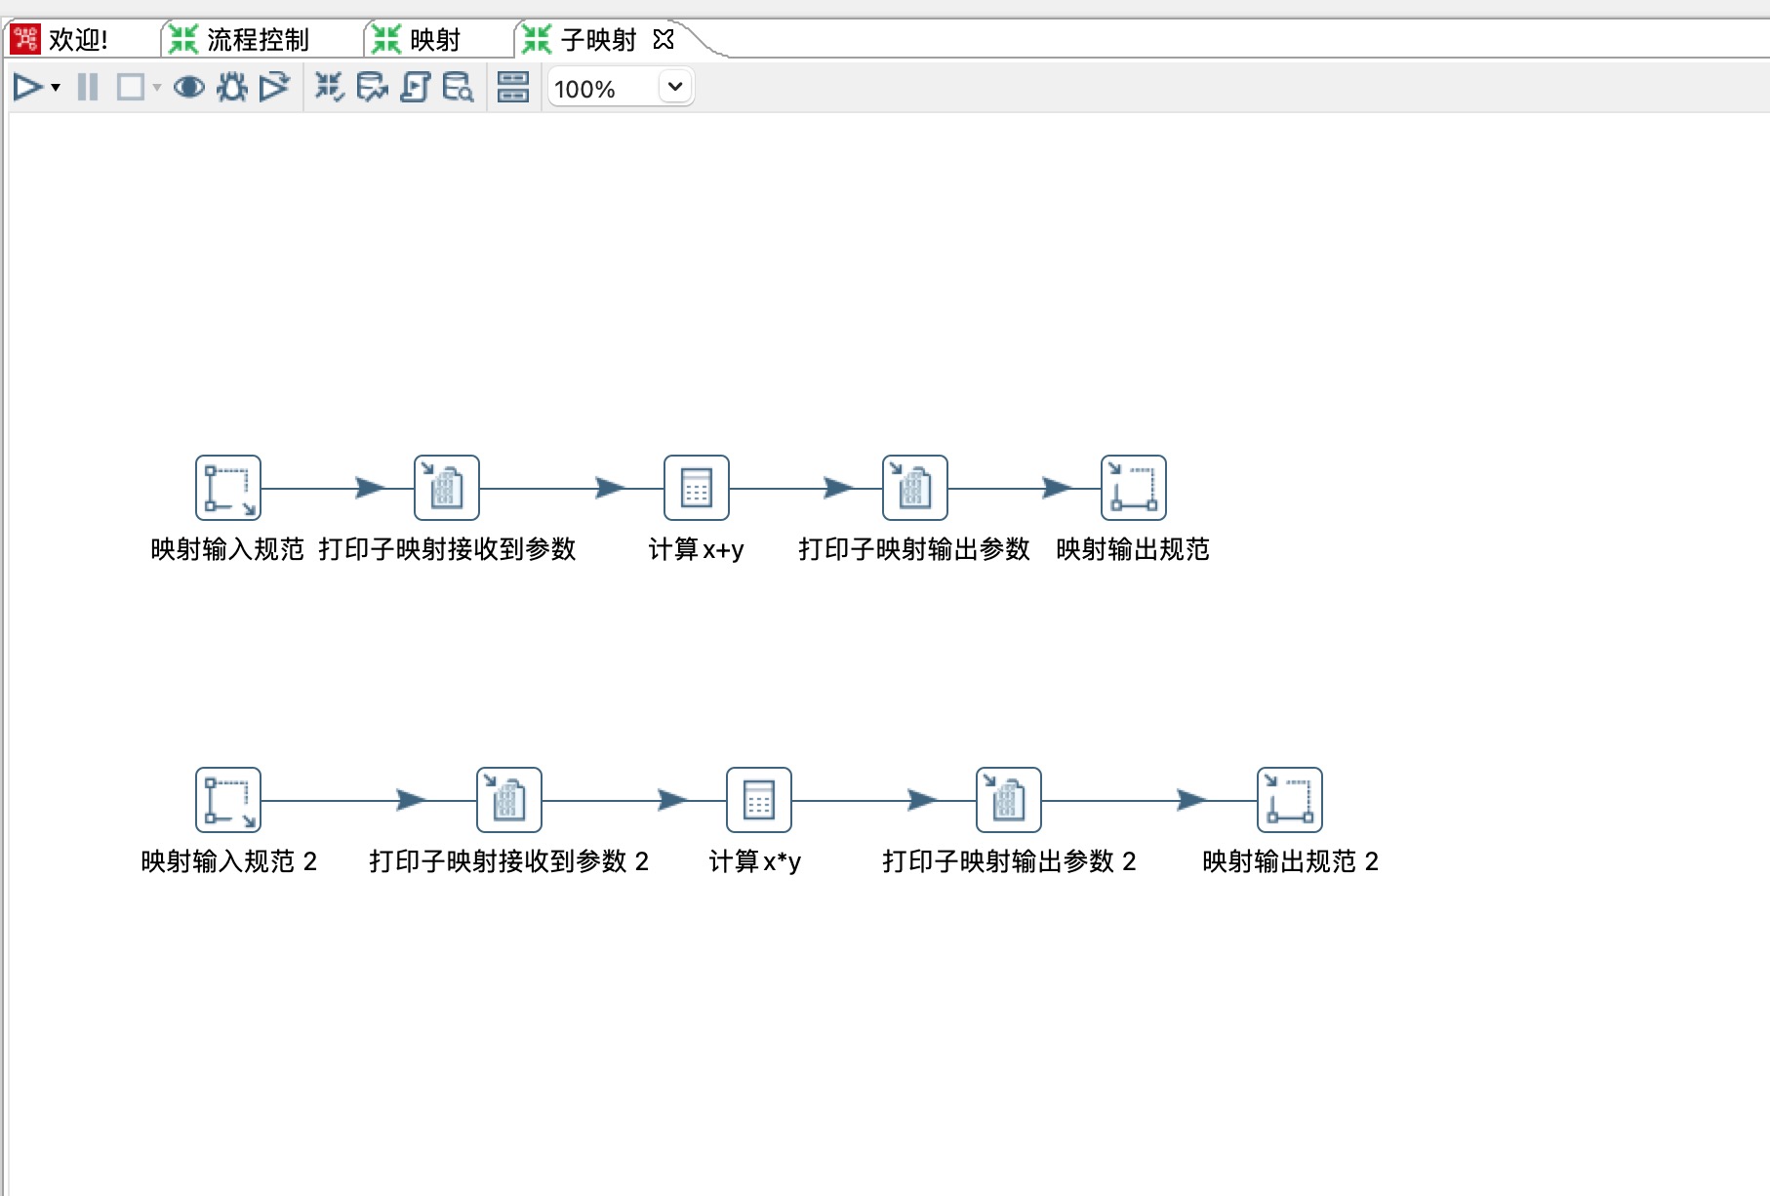This screenshot has width=1770, height=1196.
Task: Debug the transformation with the bug icon
Action: 232,88
